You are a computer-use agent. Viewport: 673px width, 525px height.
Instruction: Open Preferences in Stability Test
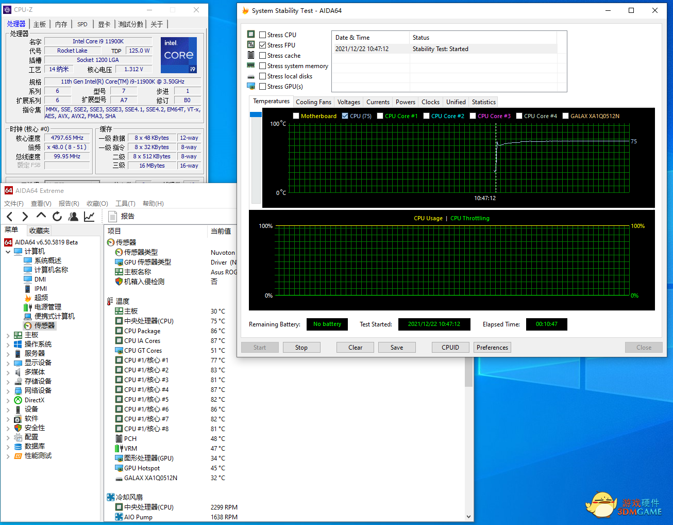click(x=492, y=348)
